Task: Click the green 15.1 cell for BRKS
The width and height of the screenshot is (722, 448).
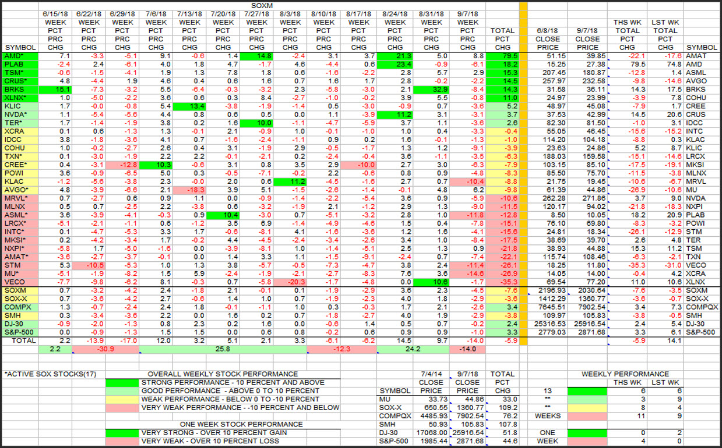Action: point(55,90)
